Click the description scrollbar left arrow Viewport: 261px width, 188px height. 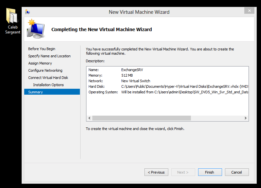point(89,118)
